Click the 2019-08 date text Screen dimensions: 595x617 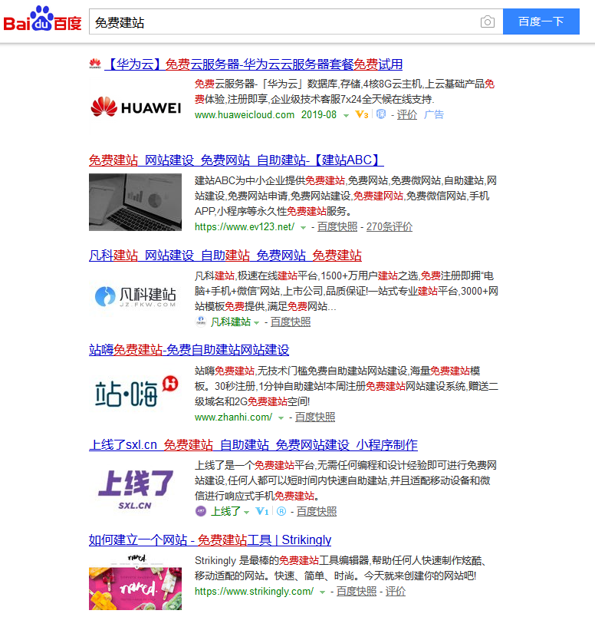click(x=319, y=114)
